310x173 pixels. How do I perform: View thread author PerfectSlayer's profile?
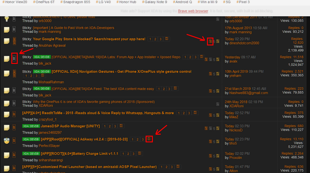(49, 146)
